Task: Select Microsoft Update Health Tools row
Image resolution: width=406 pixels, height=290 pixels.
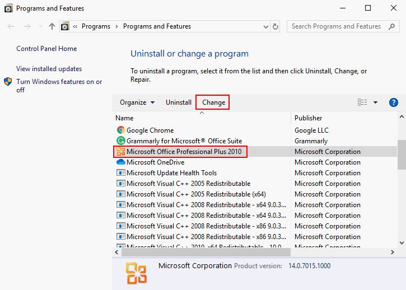Action: (x=255, y=172)
